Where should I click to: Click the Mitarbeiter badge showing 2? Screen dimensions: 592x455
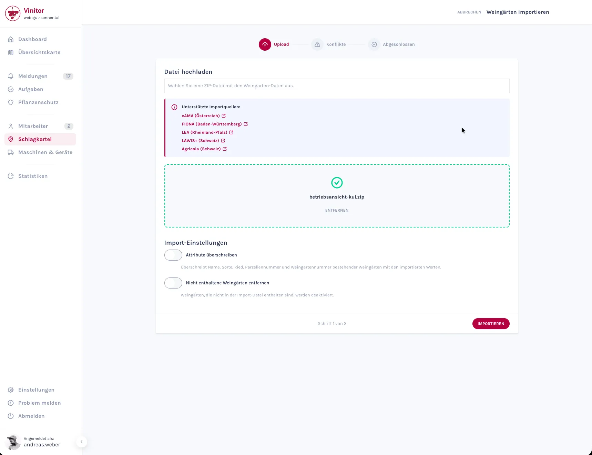(x=69, y=126)
